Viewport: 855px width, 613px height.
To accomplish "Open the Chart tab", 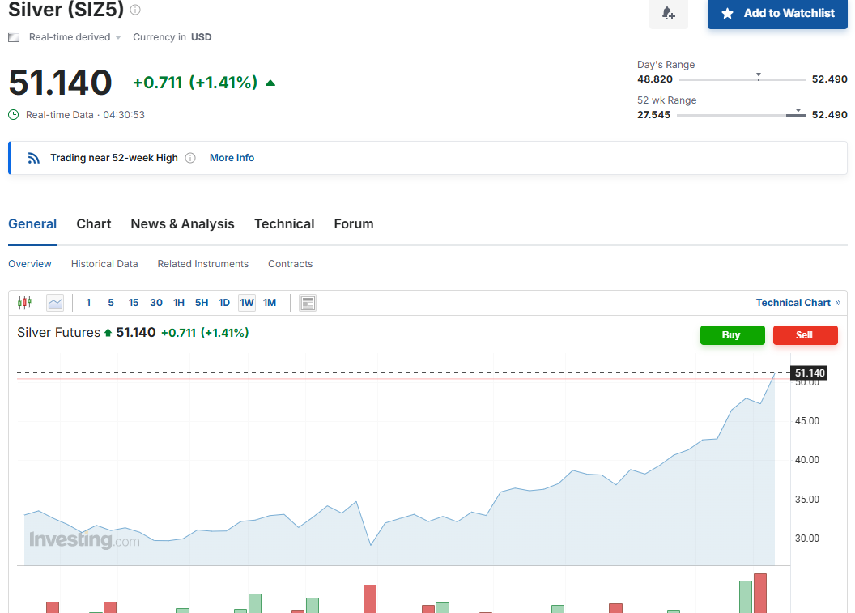I will (94, 224).
